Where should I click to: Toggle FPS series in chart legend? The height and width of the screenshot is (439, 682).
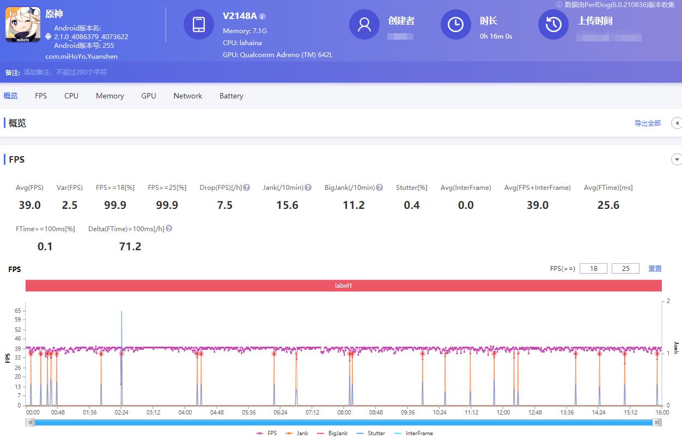pos(267,433)
